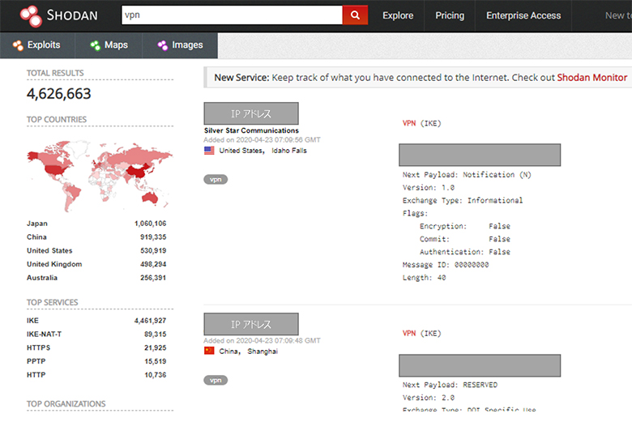This screenshot has height=422, width=632.
Task: Filter by PPTP service
Action: pos(36,361)
